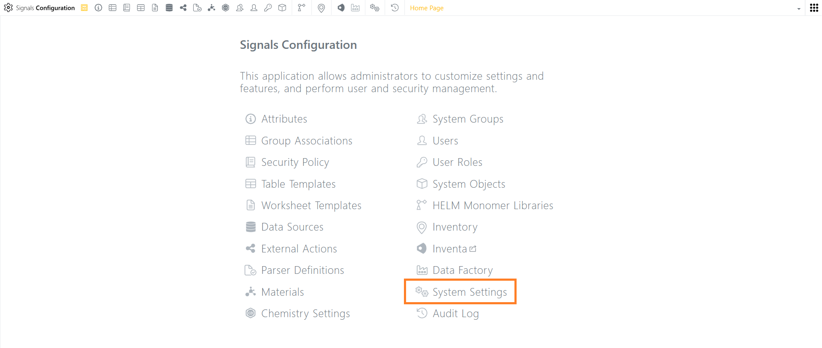Open Table Templates via the top toolbar icon
822x348 pixels.
pos(141,8)
